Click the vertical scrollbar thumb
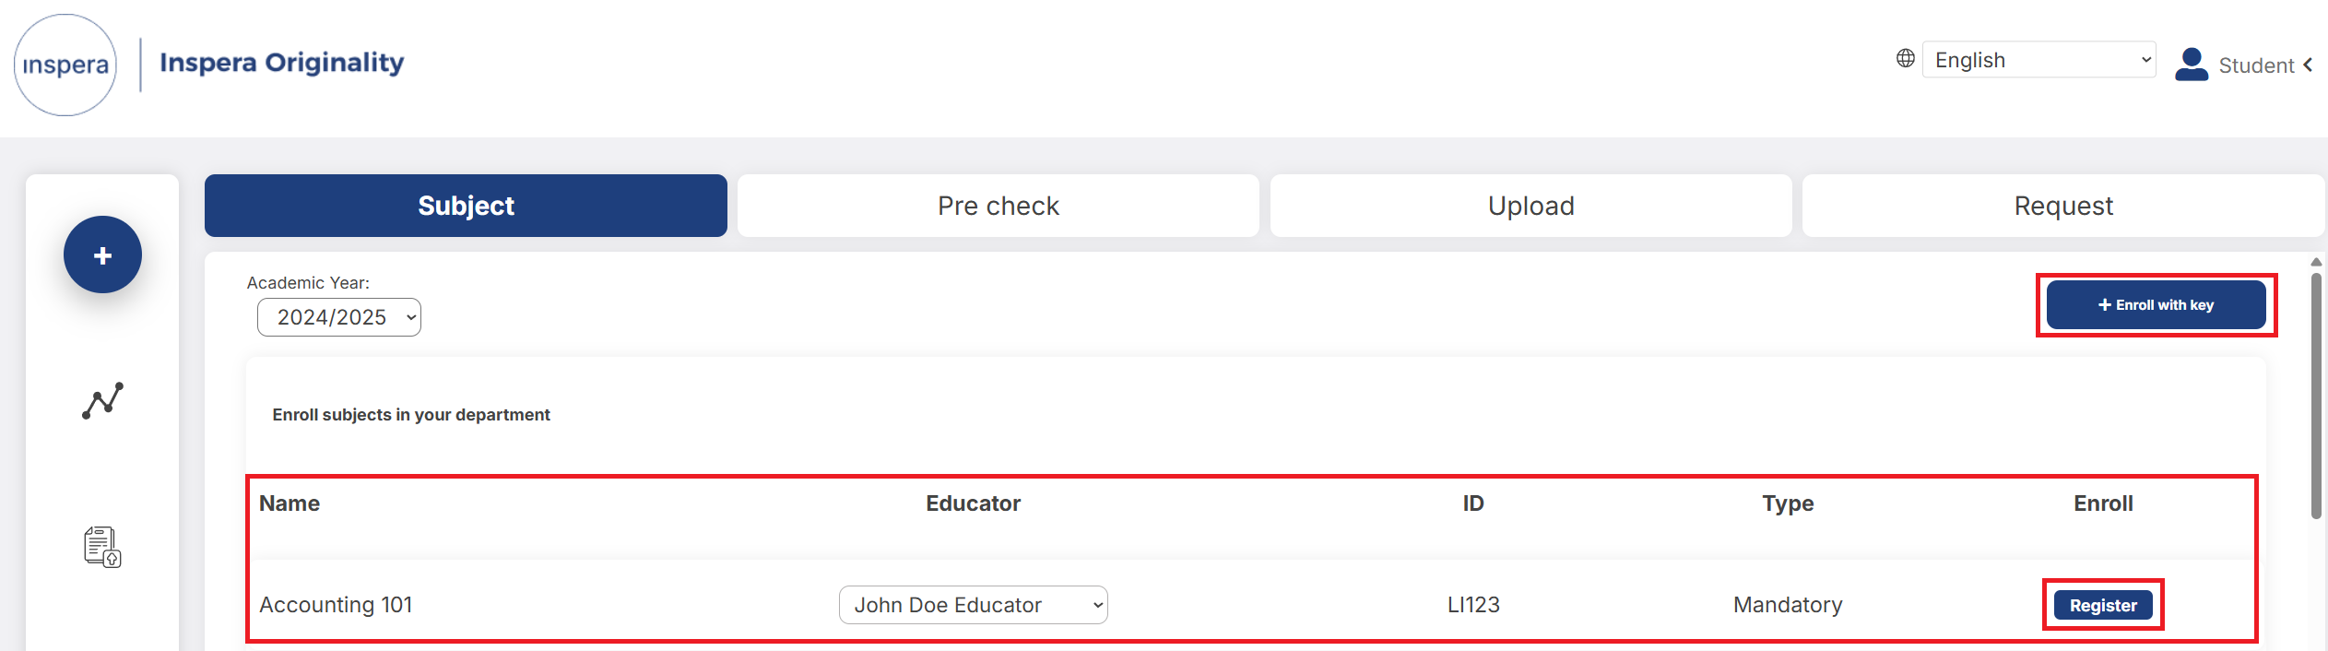 [2316, 397]
